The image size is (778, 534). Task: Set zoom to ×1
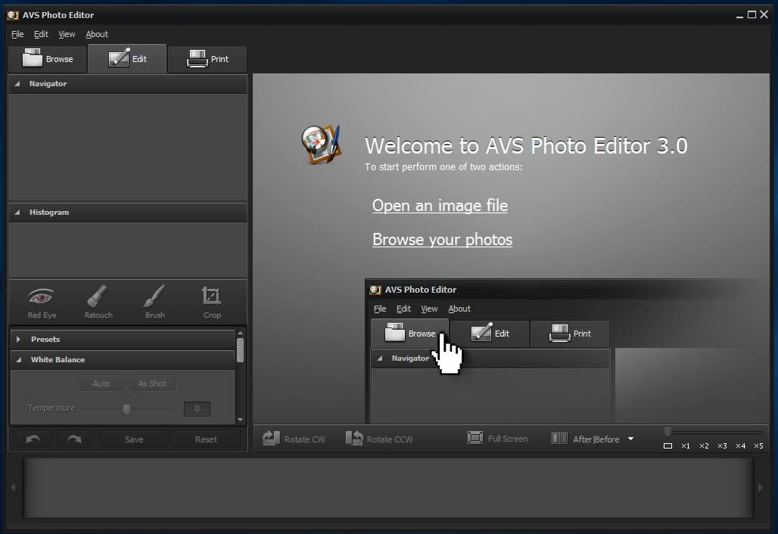click(685, 446)
